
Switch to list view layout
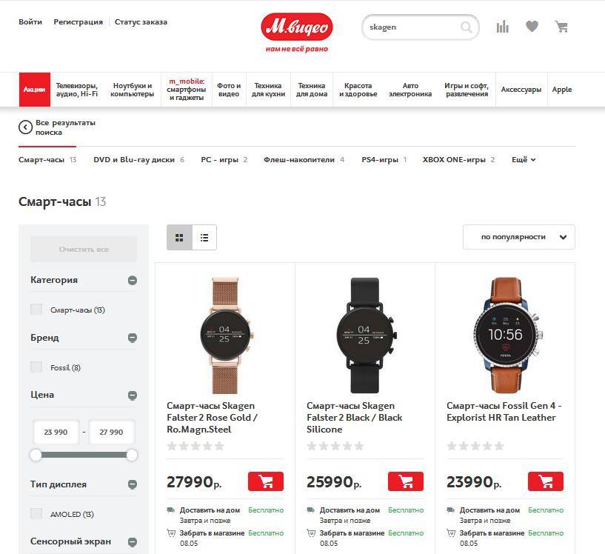pyautogui.click(x=204, y=237)
